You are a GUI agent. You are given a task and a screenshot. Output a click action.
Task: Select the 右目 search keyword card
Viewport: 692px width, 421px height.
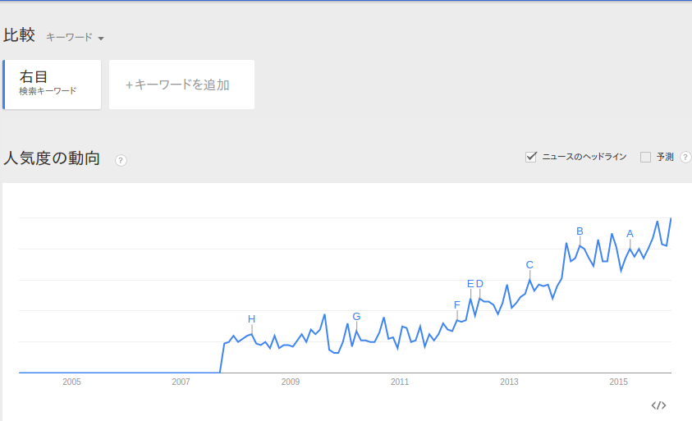pyautogui.click(x=53, y=85)
